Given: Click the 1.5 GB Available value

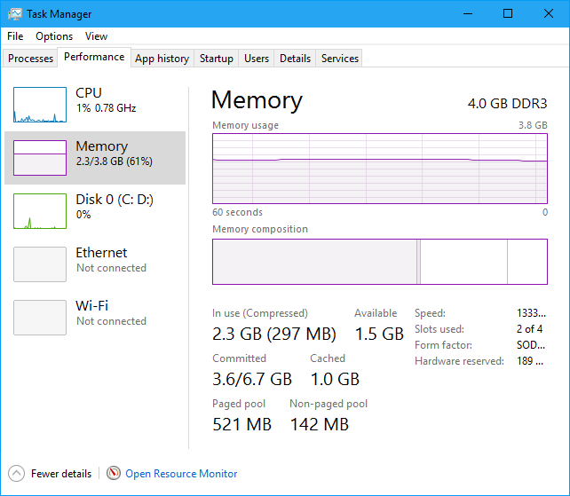Looking at the screenshot, I should [x=379, y=334].
